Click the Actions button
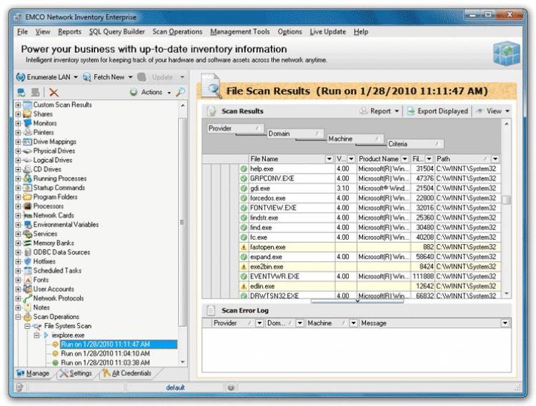Screen dimensions: 536x406 click(x=151, y=92)
